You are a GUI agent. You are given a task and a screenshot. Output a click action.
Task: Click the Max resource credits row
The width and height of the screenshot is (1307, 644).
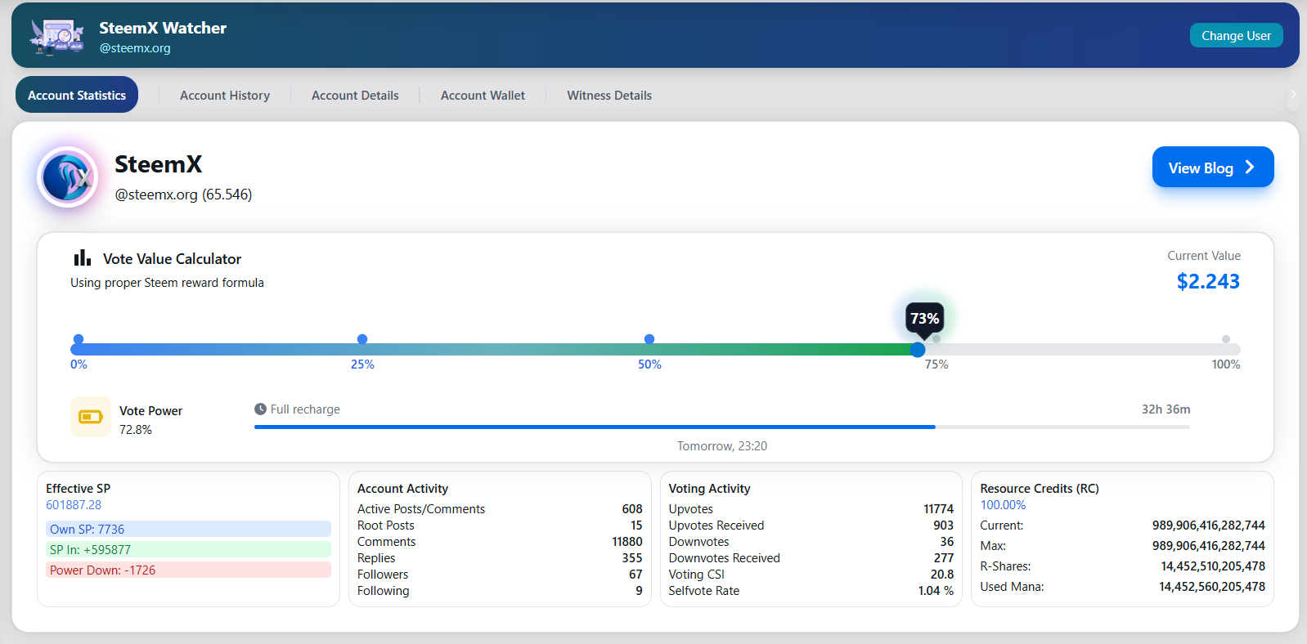point(1123,546)
